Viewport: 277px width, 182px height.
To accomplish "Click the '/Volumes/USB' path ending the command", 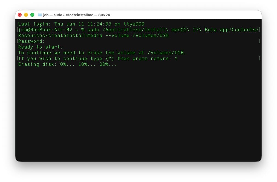I will pos(151,36).
